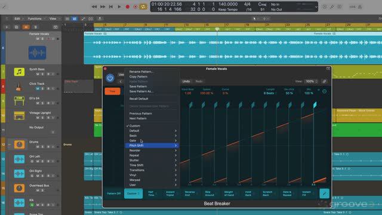Click Undo in the Beat Breaker plugin

[186, 81]
